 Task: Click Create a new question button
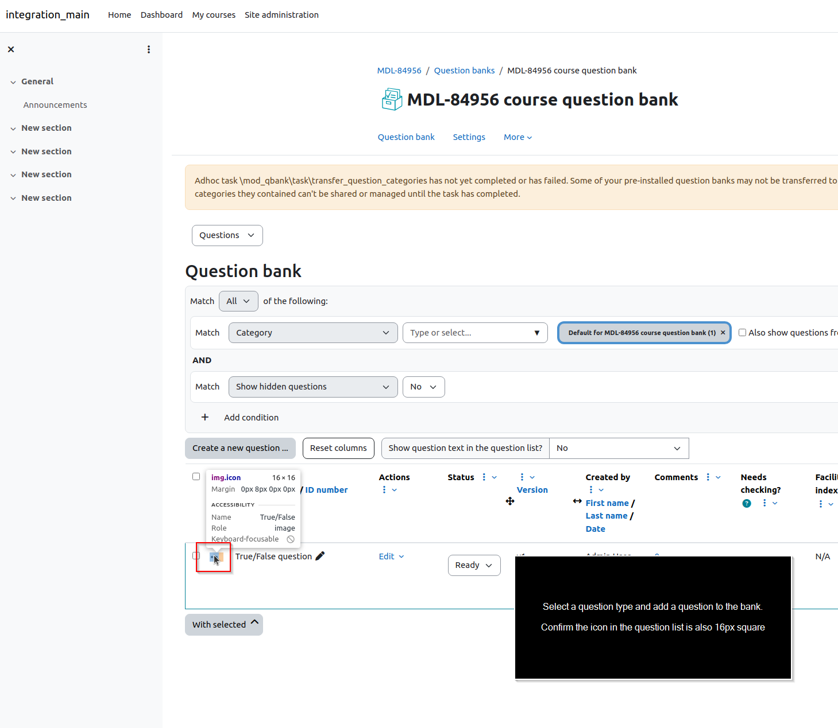240,449
